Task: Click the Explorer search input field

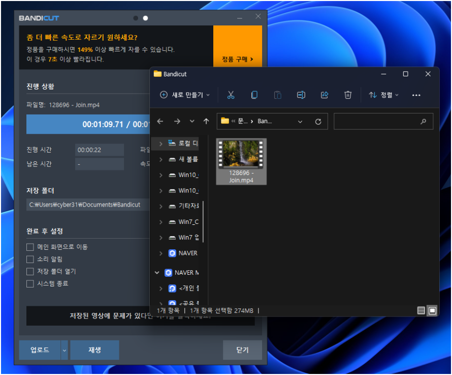Action: coord(383,121)
